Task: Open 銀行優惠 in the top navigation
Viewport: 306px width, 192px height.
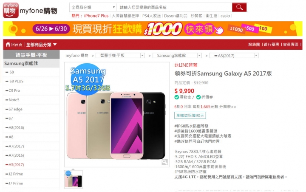Action: [x=271, y=45]
